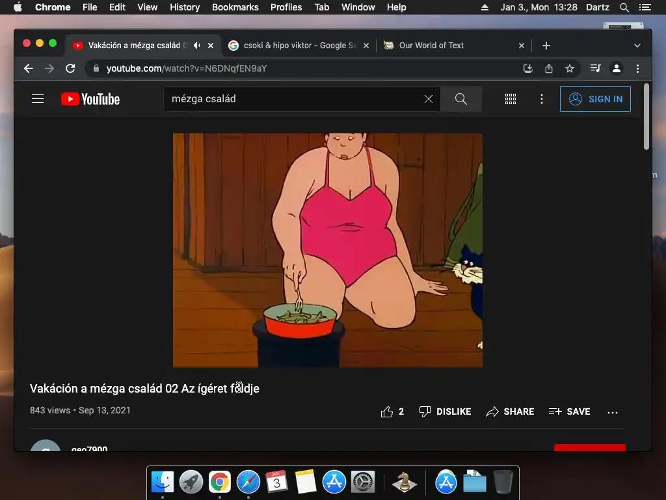Click the address bar URL

[187, 68]
